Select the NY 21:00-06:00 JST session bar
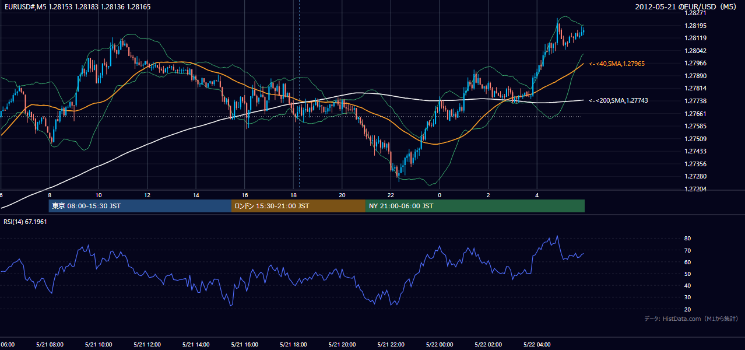Image resolution: width=745 pixels, height=350 pixels. 475,206
